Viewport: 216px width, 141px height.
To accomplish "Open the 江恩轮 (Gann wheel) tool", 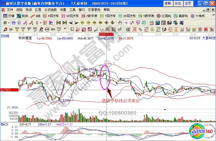I will pyautogui.click(x=164, y=16).
